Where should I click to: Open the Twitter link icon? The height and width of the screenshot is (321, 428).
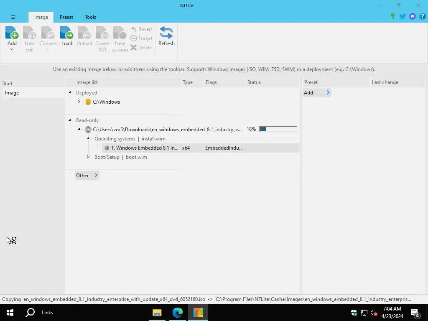click(403, 16)
